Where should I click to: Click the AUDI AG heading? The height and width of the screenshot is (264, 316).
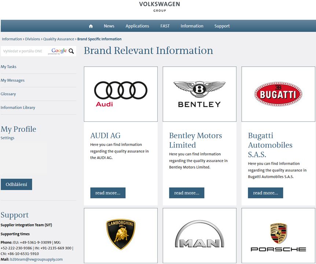pos(106,136)
